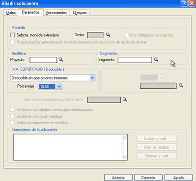Image resolution: width=196 pixels, height=181 pixels.
Task: Click the Cancelar button
Action: [148, 178]
